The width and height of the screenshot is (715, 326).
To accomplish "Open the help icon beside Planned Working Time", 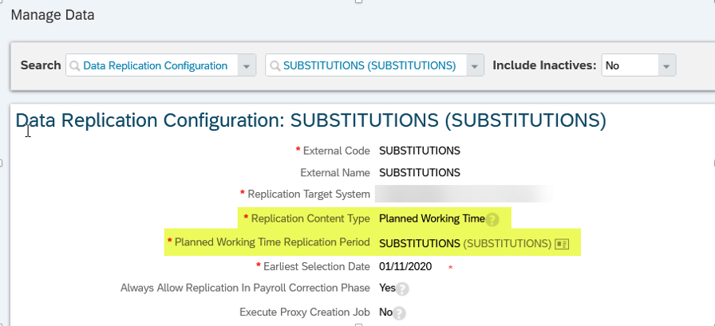I will point(492,220).
